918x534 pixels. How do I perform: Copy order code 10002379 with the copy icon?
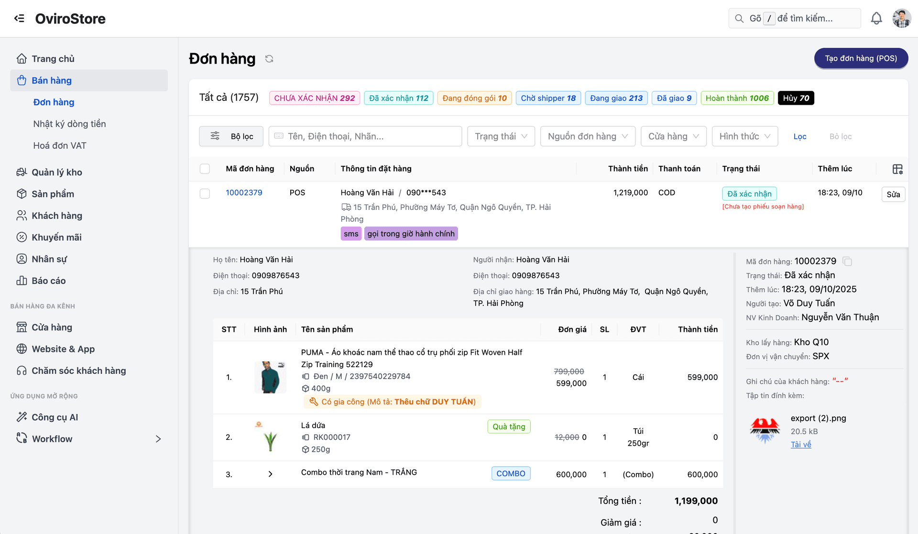[x=847, y=262]
